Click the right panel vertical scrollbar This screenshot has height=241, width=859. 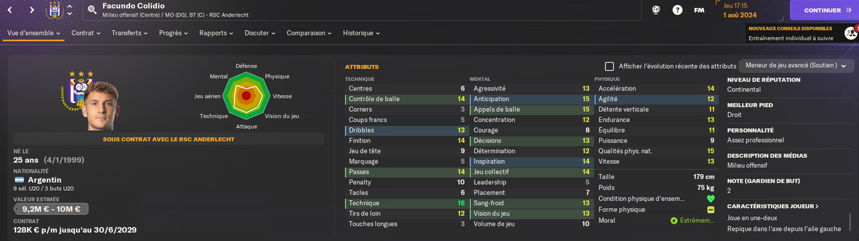click(850, 223)
